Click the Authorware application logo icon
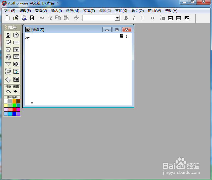This screenshot has height=180, width=212. tap(4, 3)
